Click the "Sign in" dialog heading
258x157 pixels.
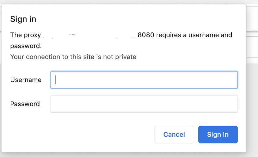coord(23,19)
